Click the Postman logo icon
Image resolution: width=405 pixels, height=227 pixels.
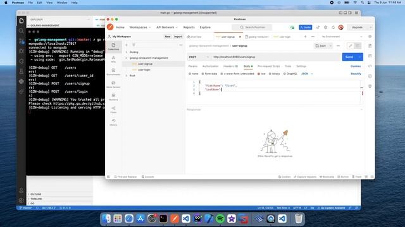click(x=110, y=27)
